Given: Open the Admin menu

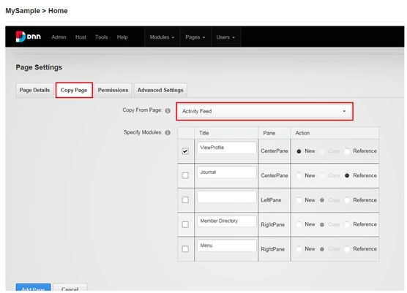Looking at the screenshot, I should [x=59, y=37].
